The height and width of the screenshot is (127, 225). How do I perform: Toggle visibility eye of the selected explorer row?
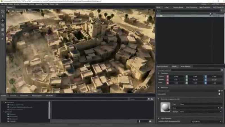point(210,15)
